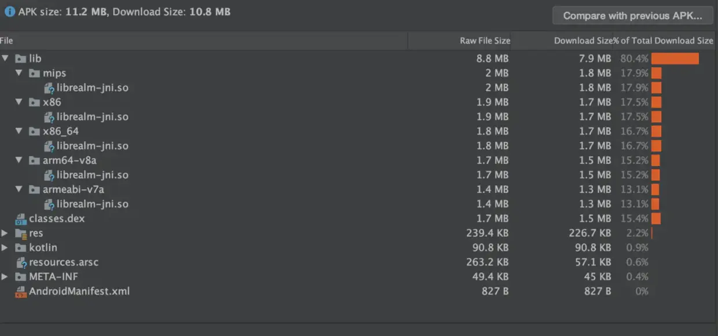Click the res folder icon
Image resolution: width=718 pixels, height=336 pixels.
(x=20, y=233)
